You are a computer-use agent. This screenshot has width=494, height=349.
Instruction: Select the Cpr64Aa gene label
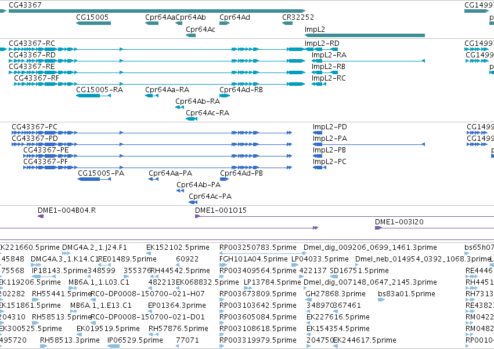click(160, 17)
